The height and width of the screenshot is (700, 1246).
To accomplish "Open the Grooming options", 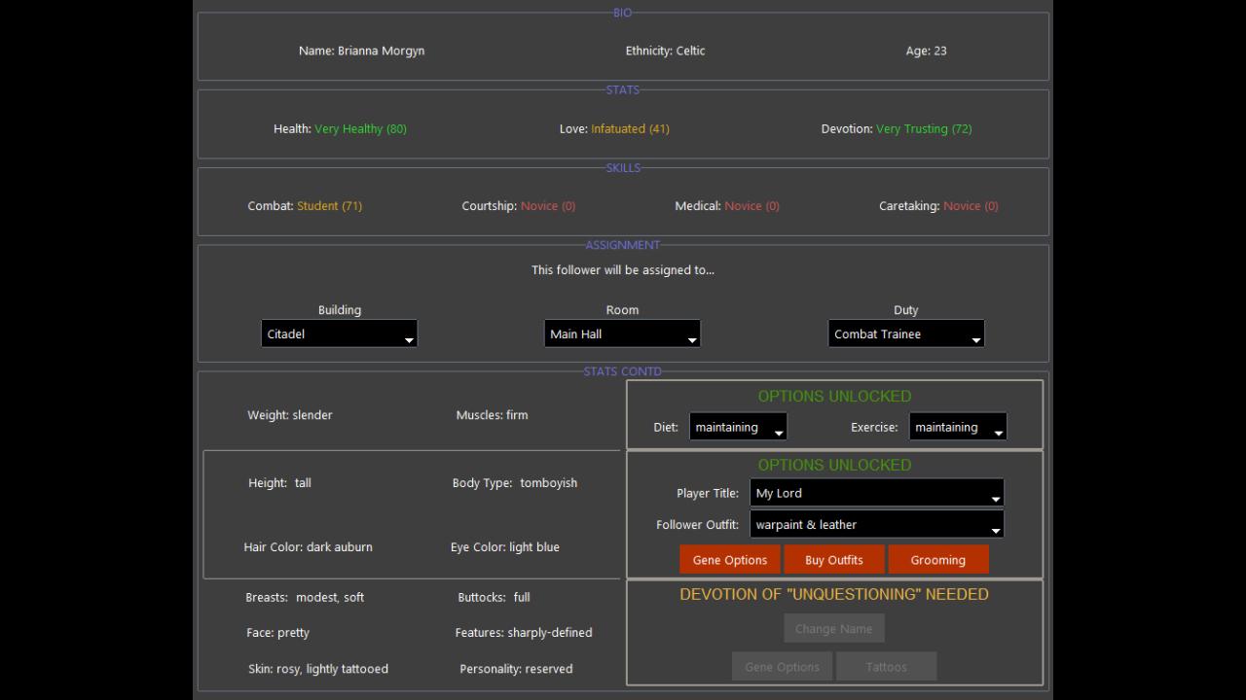I will 938,560.
